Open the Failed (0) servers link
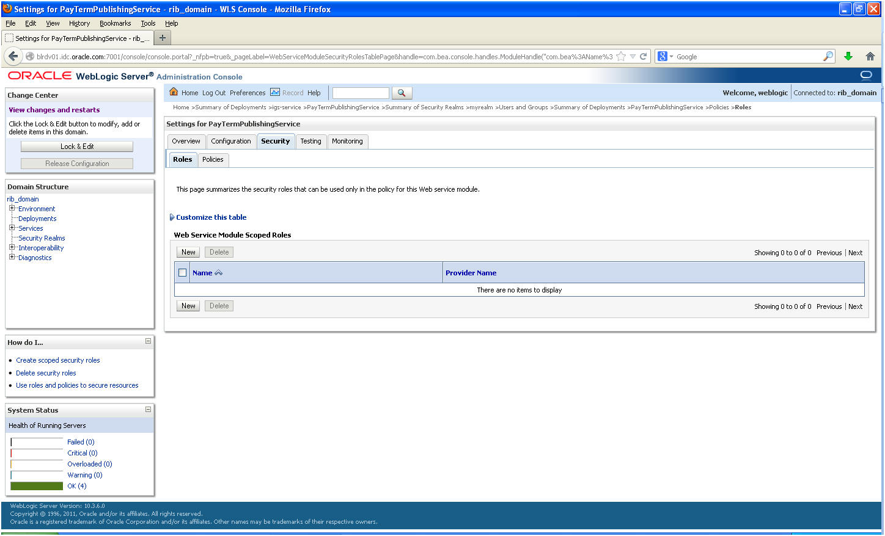Viewport: 885px width, 536px height. point(81,442)
